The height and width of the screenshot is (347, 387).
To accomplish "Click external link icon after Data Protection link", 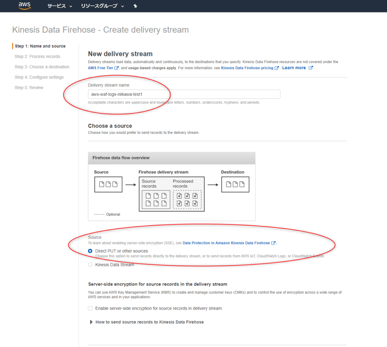I will click(x=274, y=243).
